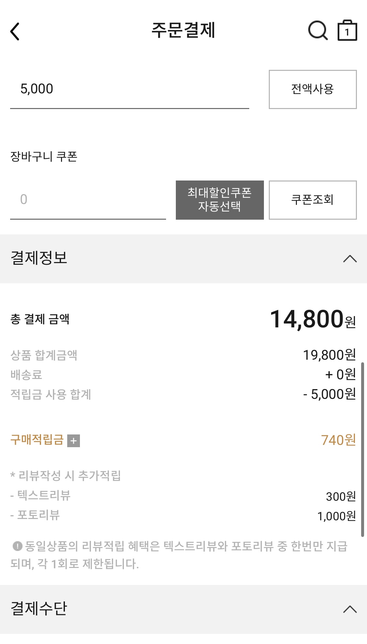
Task: Collapse the 결제수단 section with its chevron
Action: tap(350, 609)
